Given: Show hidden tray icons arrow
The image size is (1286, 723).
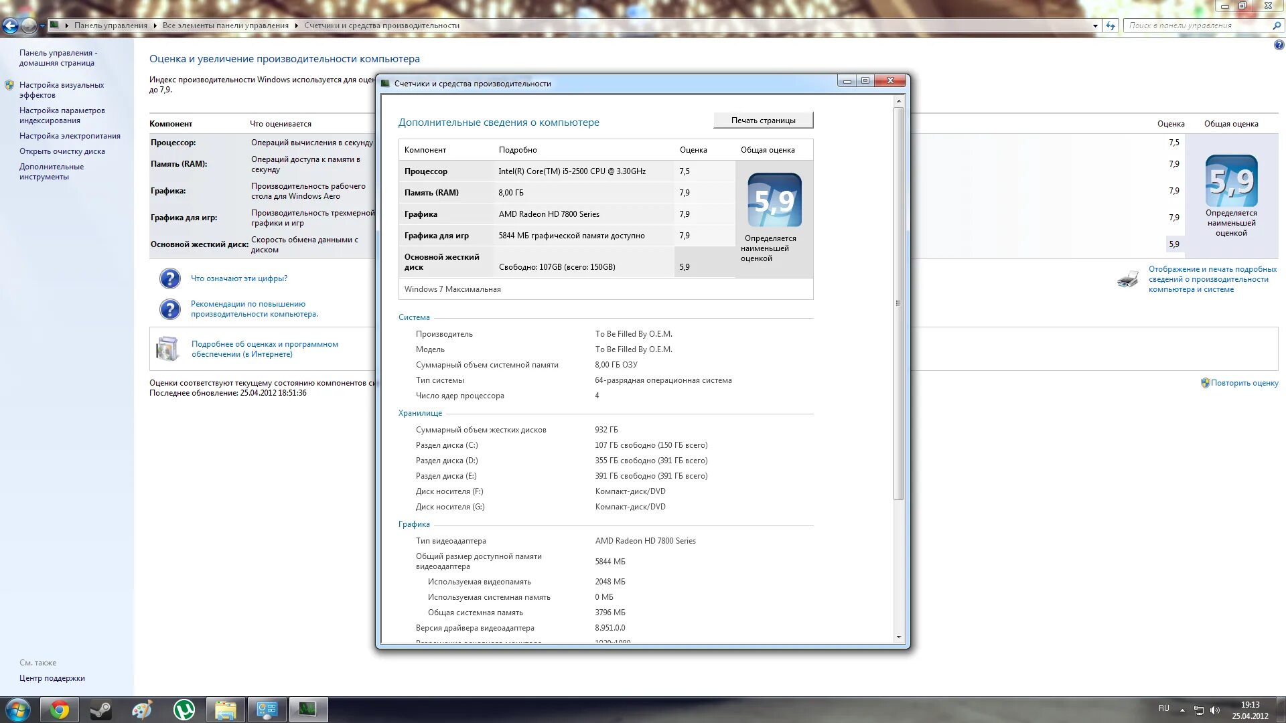Looking at the screenshot, I should tap(1182, 710).
